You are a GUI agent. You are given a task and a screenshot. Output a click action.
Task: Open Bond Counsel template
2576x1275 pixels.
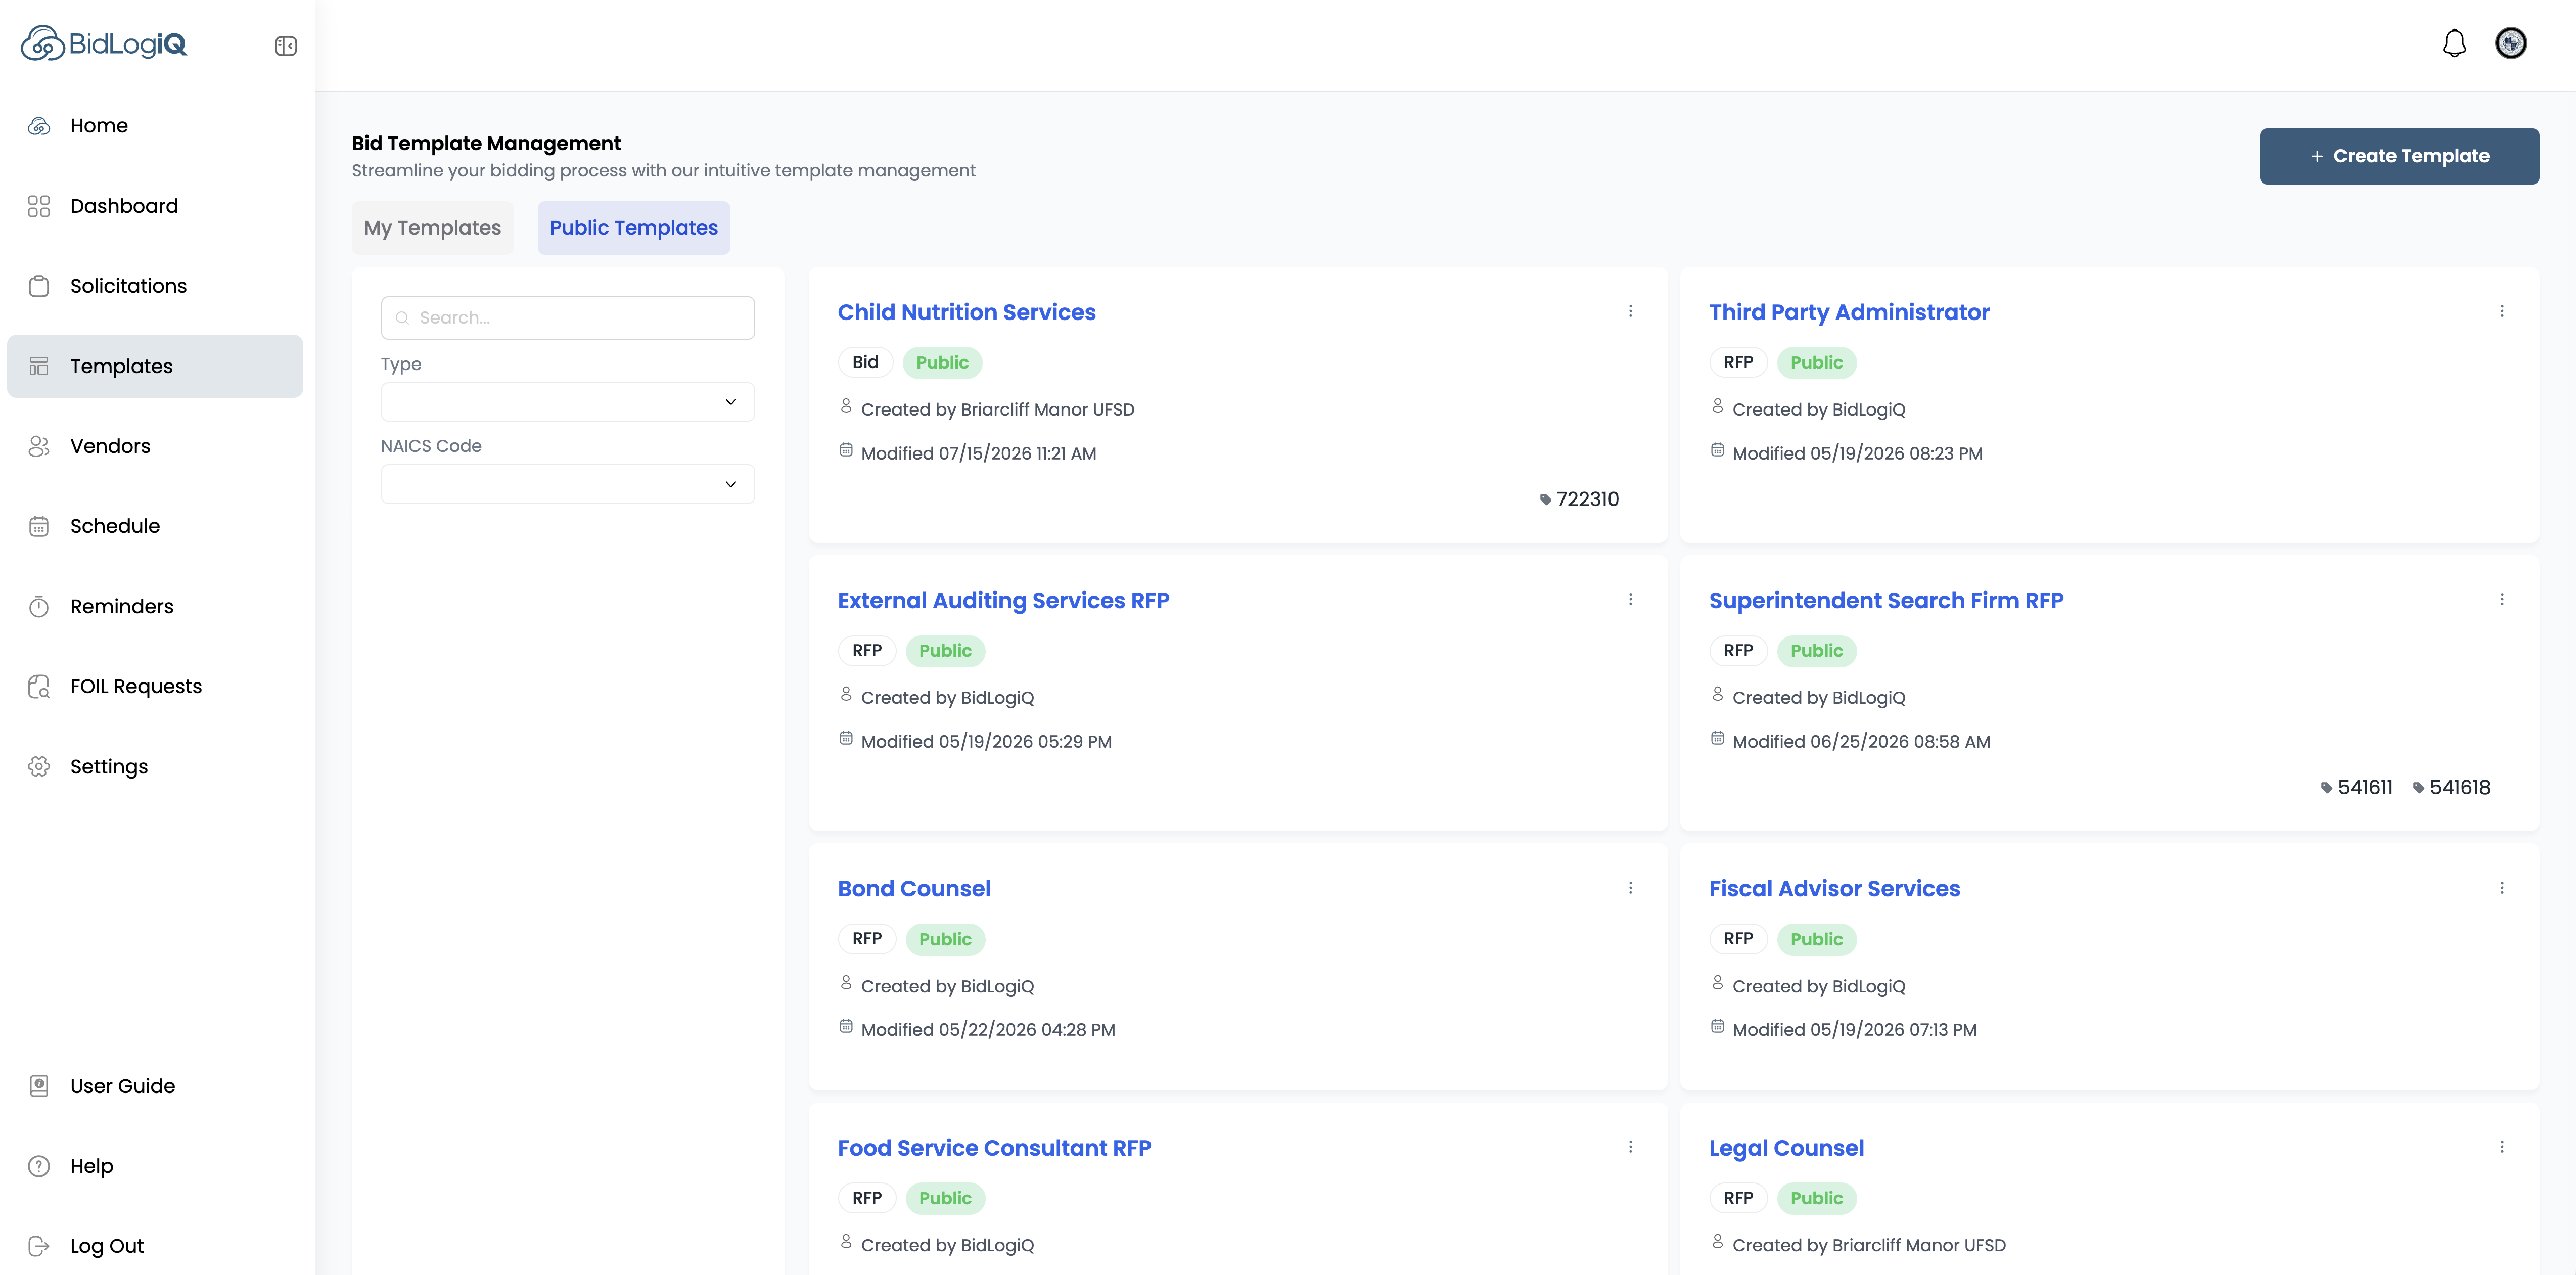914,889
